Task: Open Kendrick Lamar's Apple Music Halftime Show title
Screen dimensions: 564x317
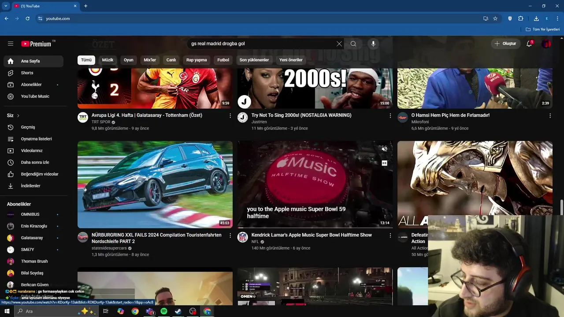Action: (312, 235)
